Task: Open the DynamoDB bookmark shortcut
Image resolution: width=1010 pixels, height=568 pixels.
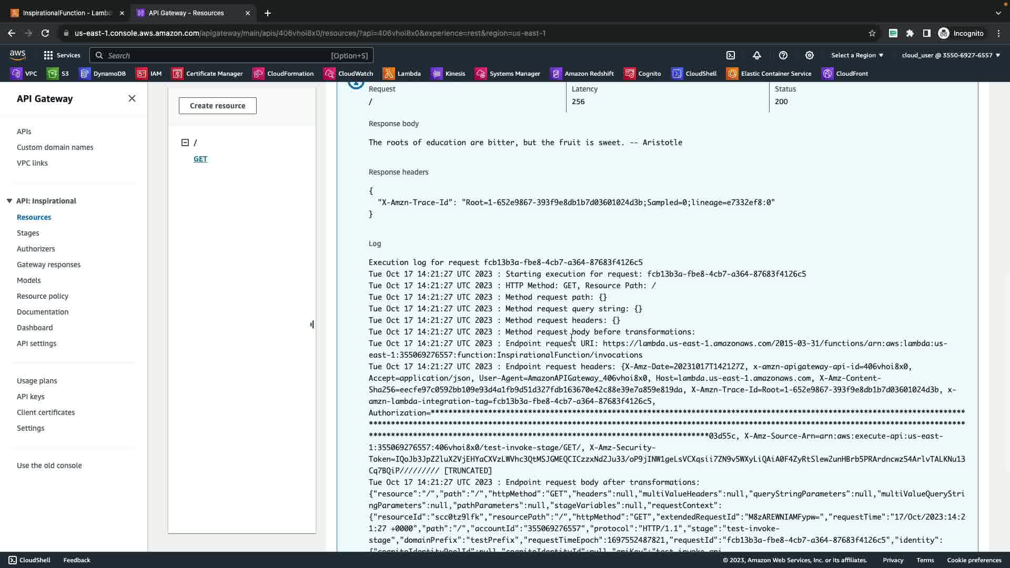Action: (103, 74)
